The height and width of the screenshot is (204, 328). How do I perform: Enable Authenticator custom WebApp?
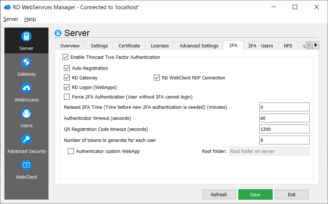point(71,151)
